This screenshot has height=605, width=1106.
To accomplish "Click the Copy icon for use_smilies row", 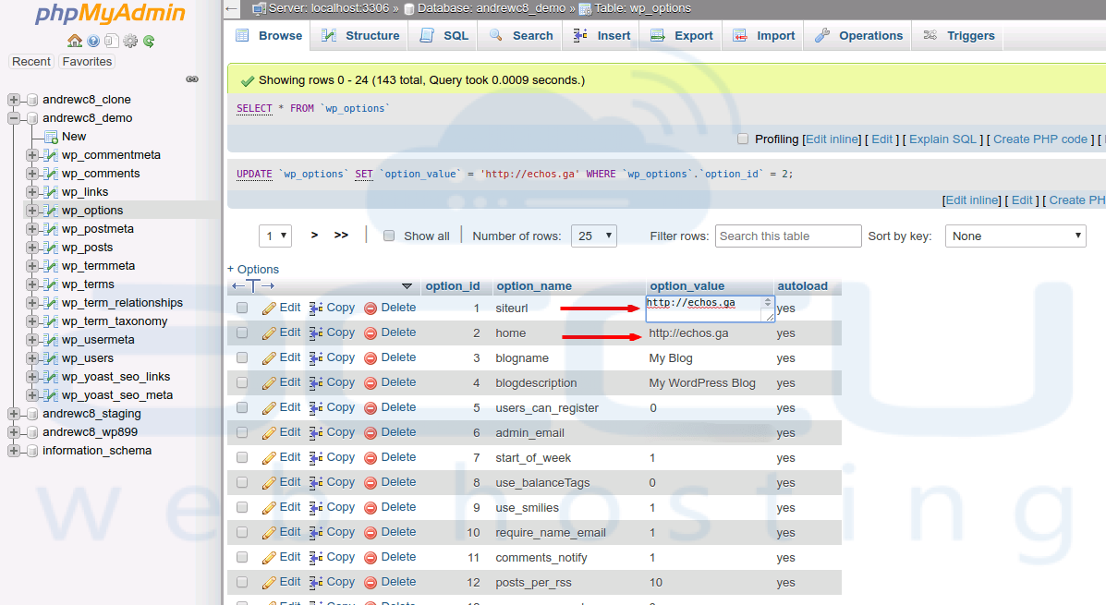I will click(x=316, y=508).
